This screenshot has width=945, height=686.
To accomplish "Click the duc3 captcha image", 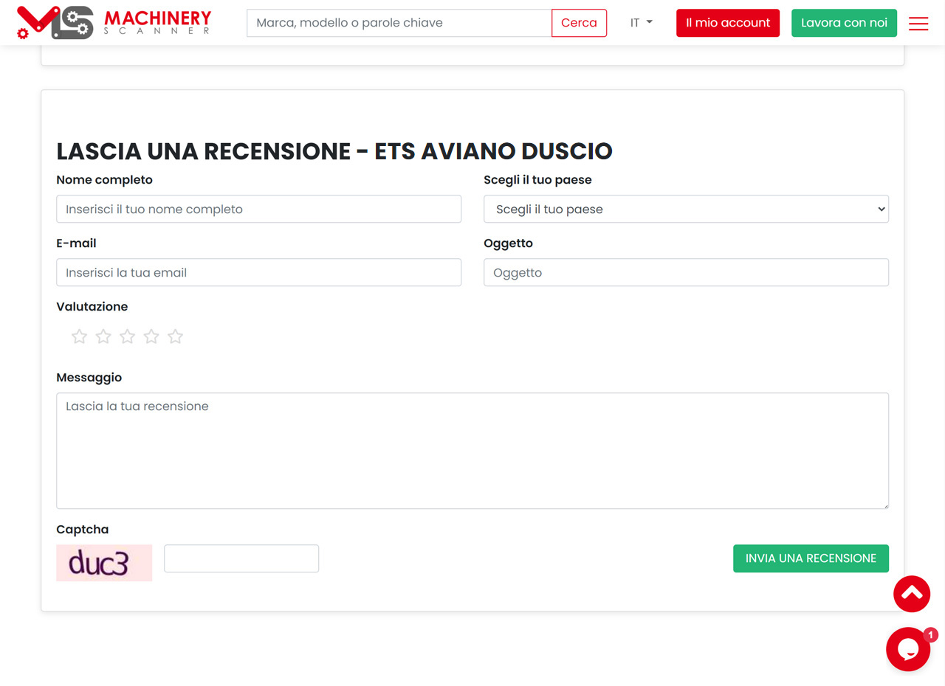I will 104,563.
